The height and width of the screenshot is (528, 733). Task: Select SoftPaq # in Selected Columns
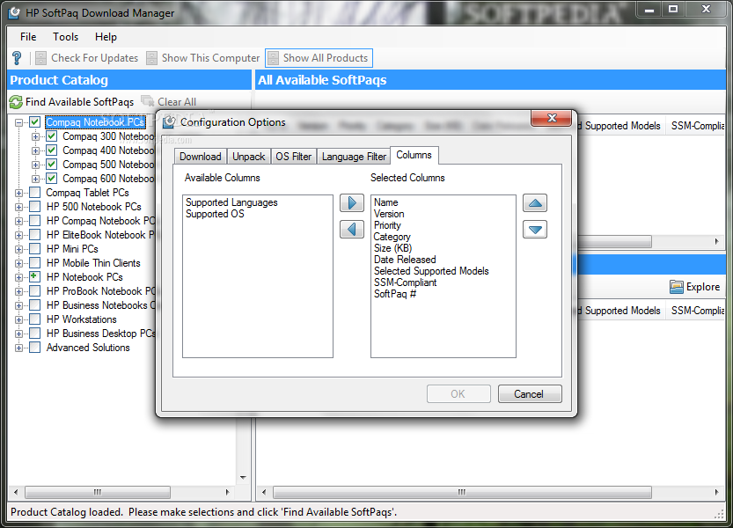click(x=395, y=294)
